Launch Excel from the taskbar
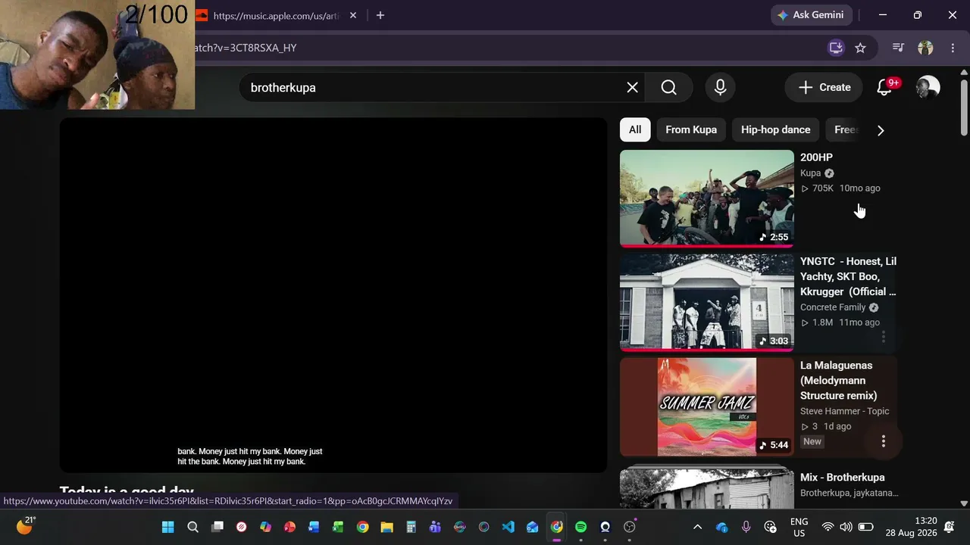 (338, 527)
